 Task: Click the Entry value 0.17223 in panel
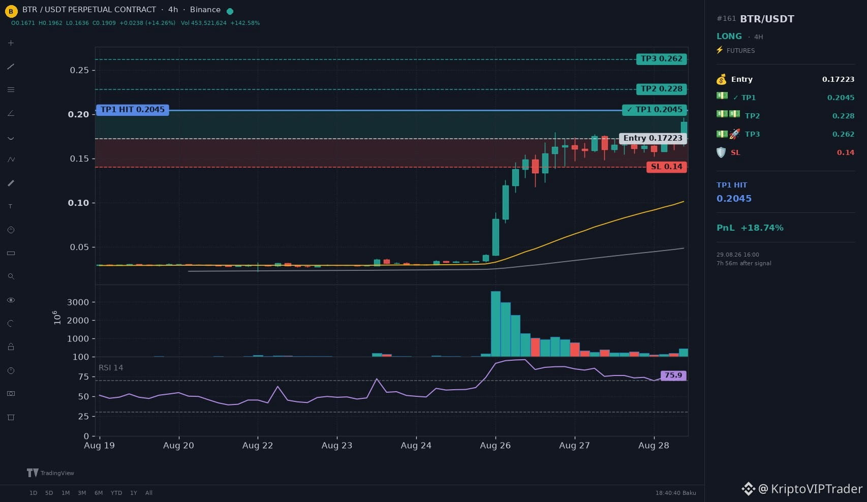pyautogui.click(x=838, y=79)
